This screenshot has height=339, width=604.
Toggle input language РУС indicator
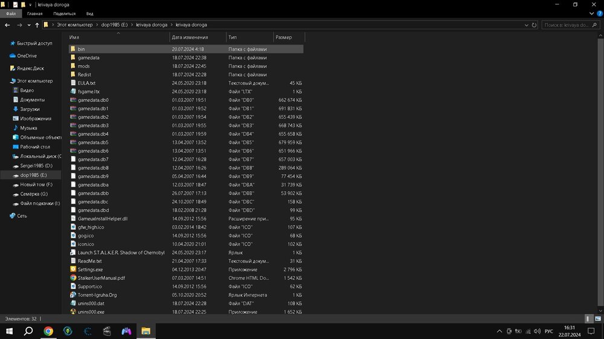pyautogui.click(x=548, y=331)
